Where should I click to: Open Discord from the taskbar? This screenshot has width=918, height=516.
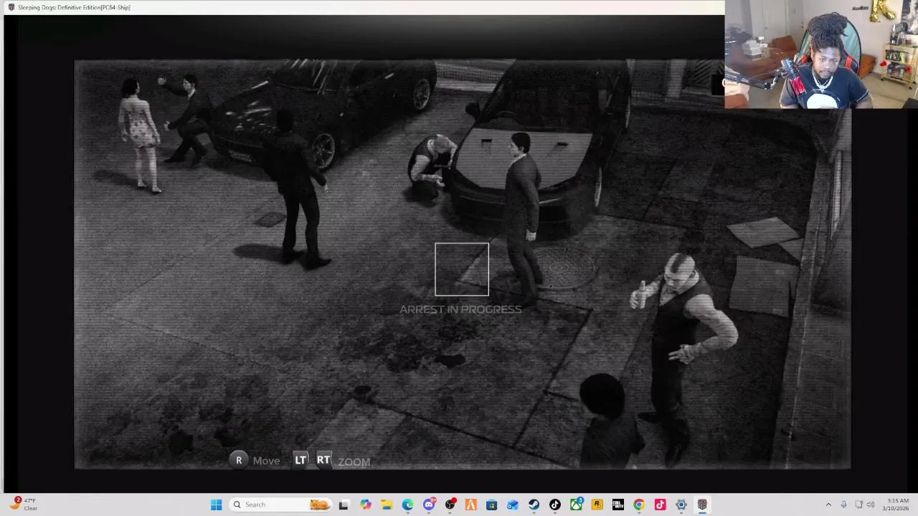(429, 505)
